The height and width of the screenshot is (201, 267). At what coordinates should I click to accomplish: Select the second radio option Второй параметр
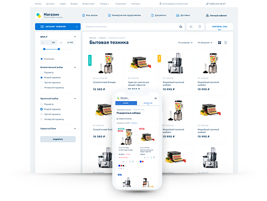tap(41, 109)
